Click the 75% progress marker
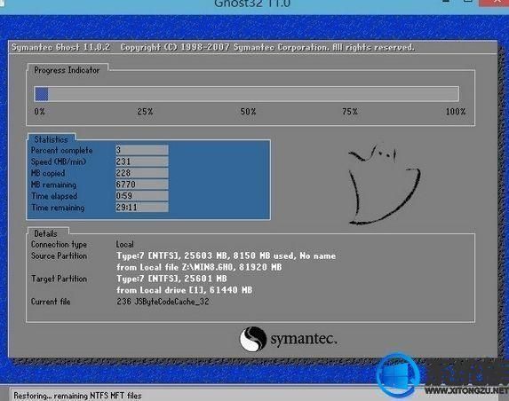The width and height of the screenshot is (509, 401). (x=350, y=112)
